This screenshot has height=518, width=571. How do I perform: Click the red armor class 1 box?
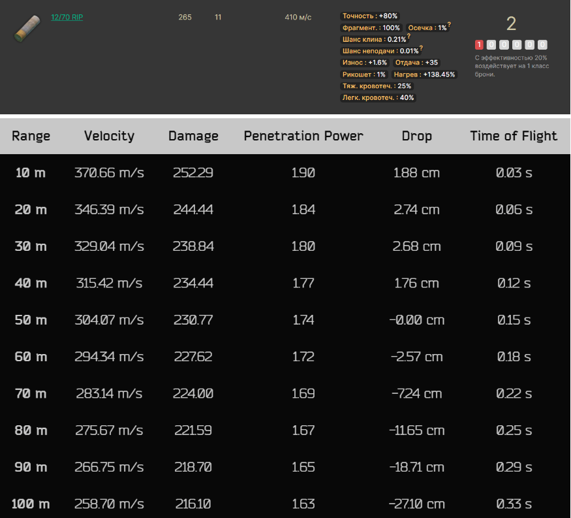point(479,45)
